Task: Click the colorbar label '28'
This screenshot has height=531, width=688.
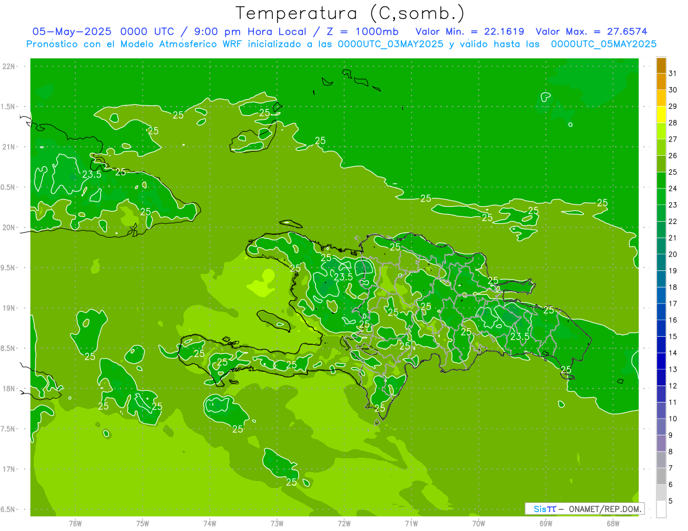Action: click(673, 123)
